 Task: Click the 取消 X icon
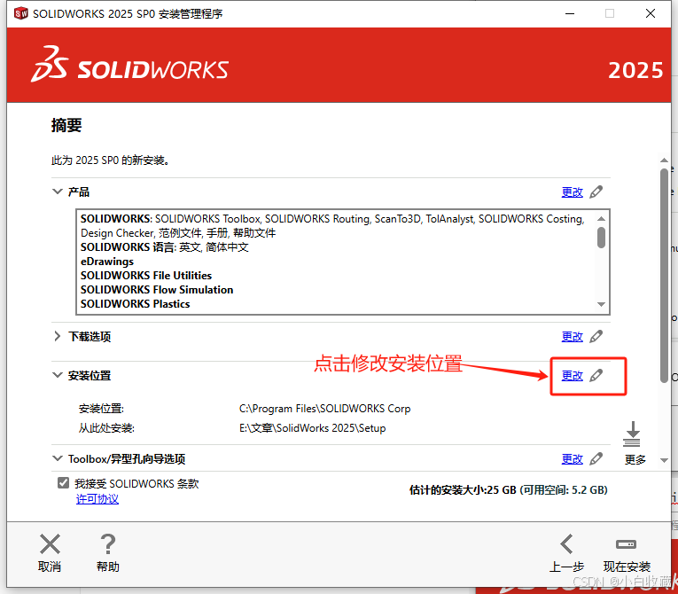(51, 543)
